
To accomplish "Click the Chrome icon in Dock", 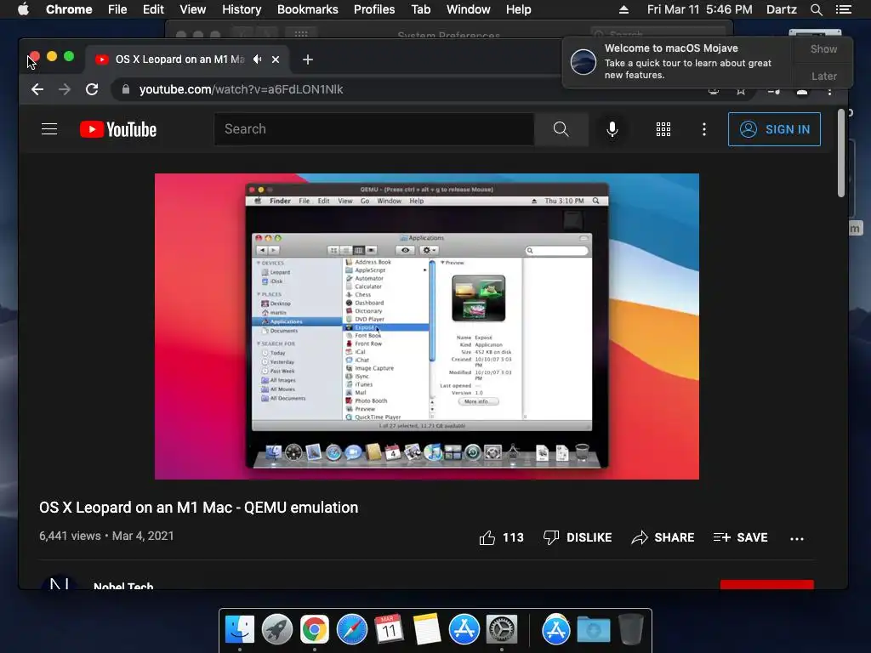I will (315, 629).
